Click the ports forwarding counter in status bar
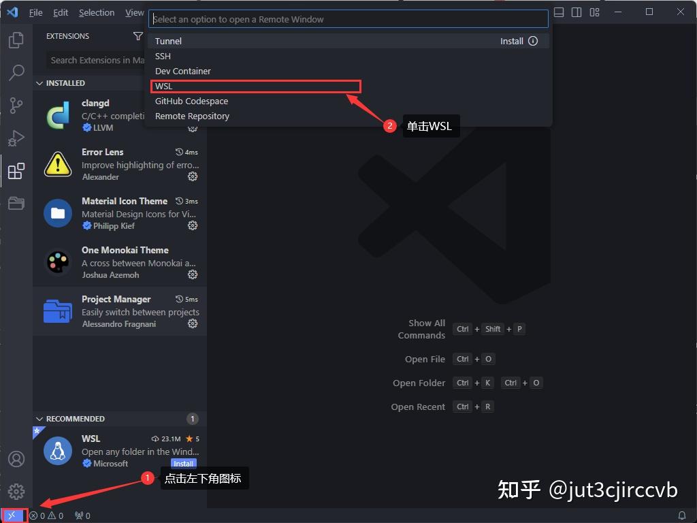The image size is (697, 523). click(80, 516)
